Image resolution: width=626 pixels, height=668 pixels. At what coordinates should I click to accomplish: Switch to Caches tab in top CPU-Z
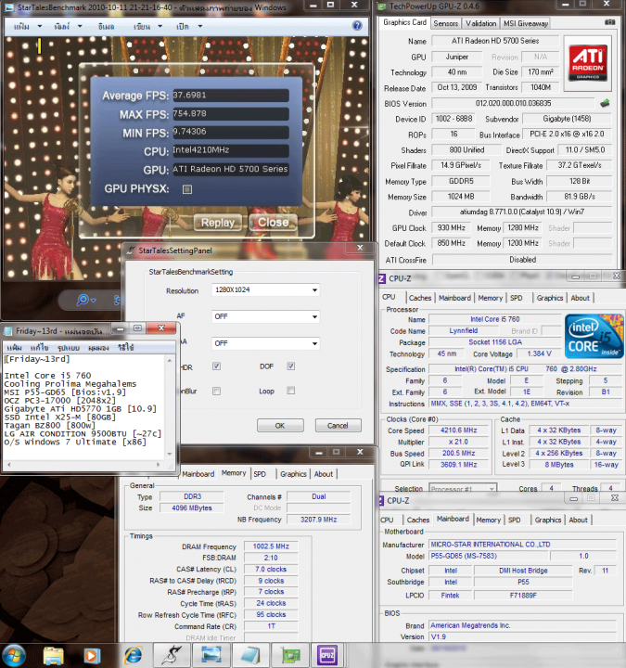click(420, 298)
